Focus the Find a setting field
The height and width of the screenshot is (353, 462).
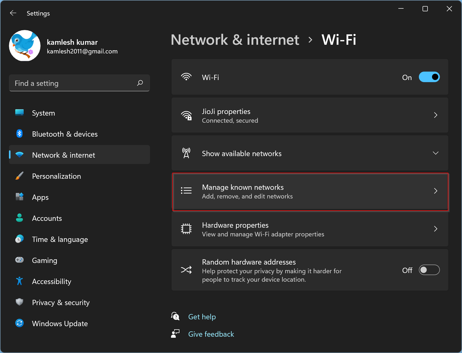tap(79, 83)
